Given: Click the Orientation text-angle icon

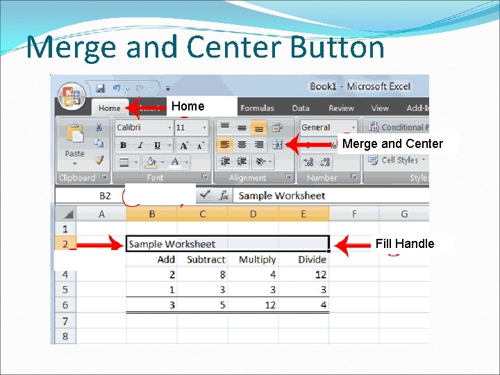Looking at the screenshot, I should click(x=260, y=162).
